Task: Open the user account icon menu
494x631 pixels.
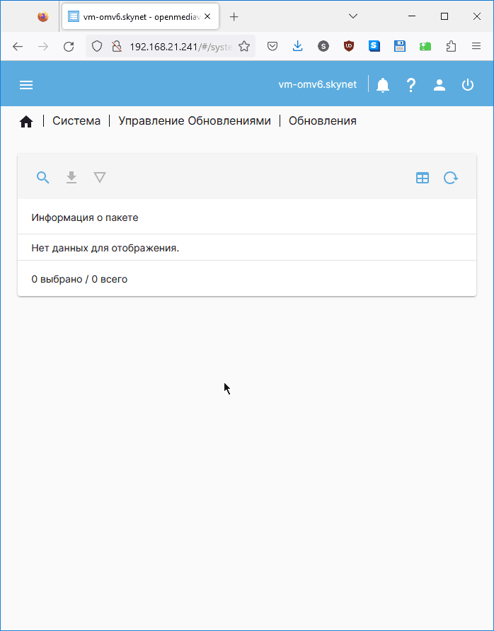Action: (x=440, y=85)
